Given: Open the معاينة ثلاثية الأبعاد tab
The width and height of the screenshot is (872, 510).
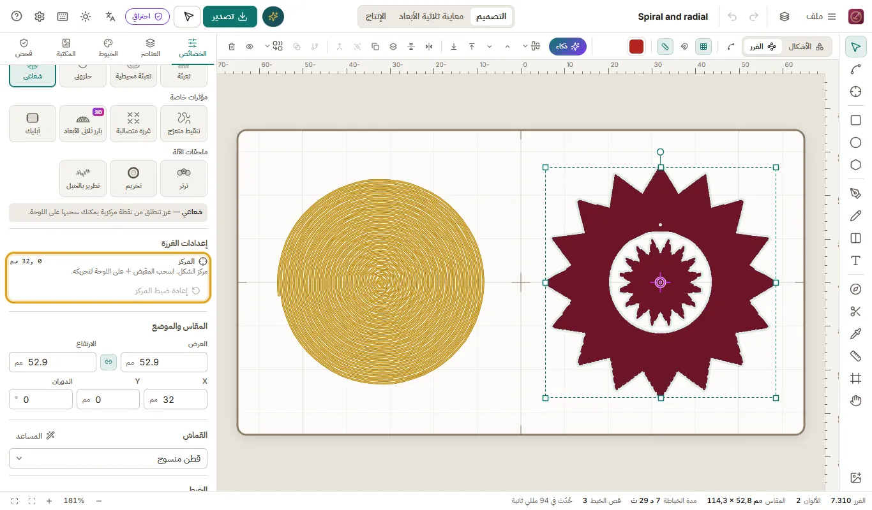Looking at the screenshot, I should [x=430, y=17].
